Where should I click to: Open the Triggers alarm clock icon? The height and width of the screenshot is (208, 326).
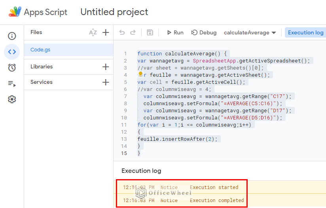[x=12, y=68]
